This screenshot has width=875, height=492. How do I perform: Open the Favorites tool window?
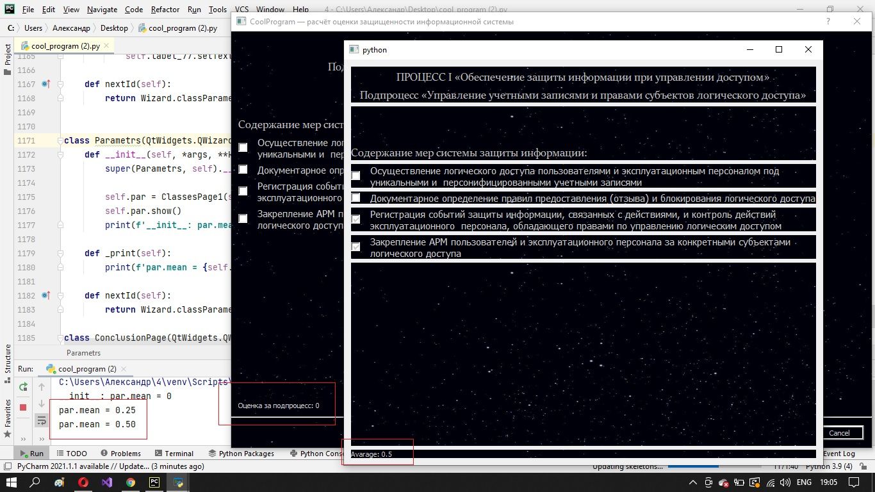tap(8, 413)
